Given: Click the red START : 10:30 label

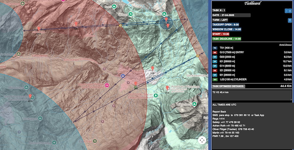Looking at the screenshot, I should point(221,34).
